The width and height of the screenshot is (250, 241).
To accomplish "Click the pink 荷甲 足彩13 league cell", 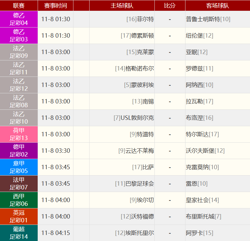I will [x=19, y=134].
